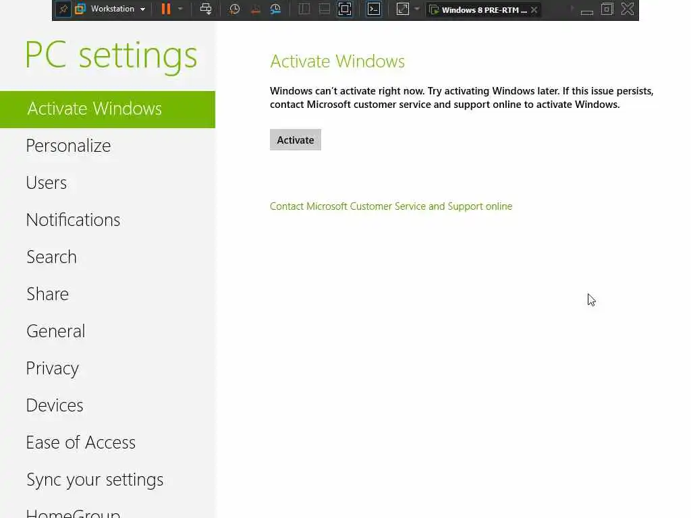This screenshot has height=518, width=691.
Task: Open Share settings
Action: 107,294
